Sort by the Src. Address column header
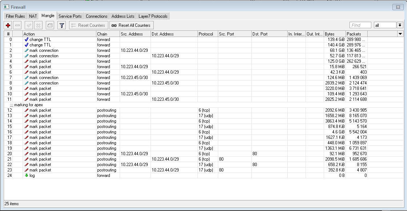Screen dimensions: 407x211 point(135,34)
